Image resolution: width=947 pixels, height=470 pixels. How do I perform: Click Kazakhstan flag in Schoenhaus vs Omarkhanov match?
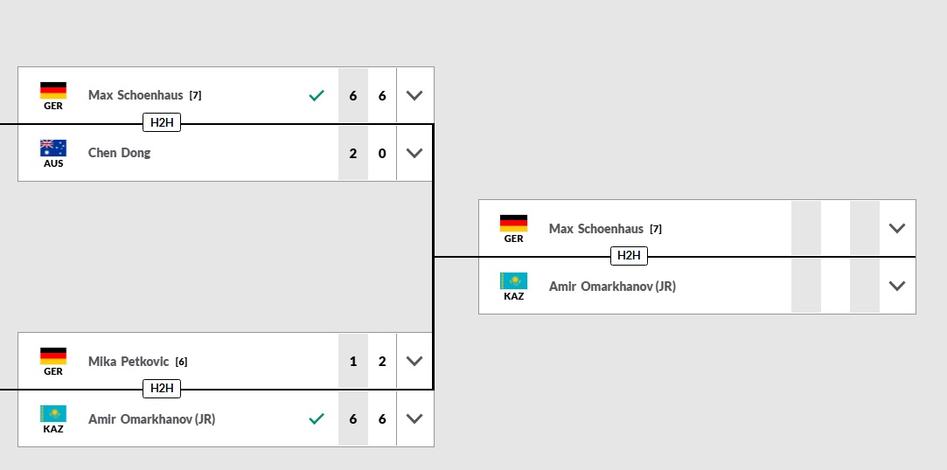[x=513, y=280]
